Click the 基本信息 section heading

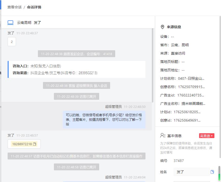coord(174,136)
